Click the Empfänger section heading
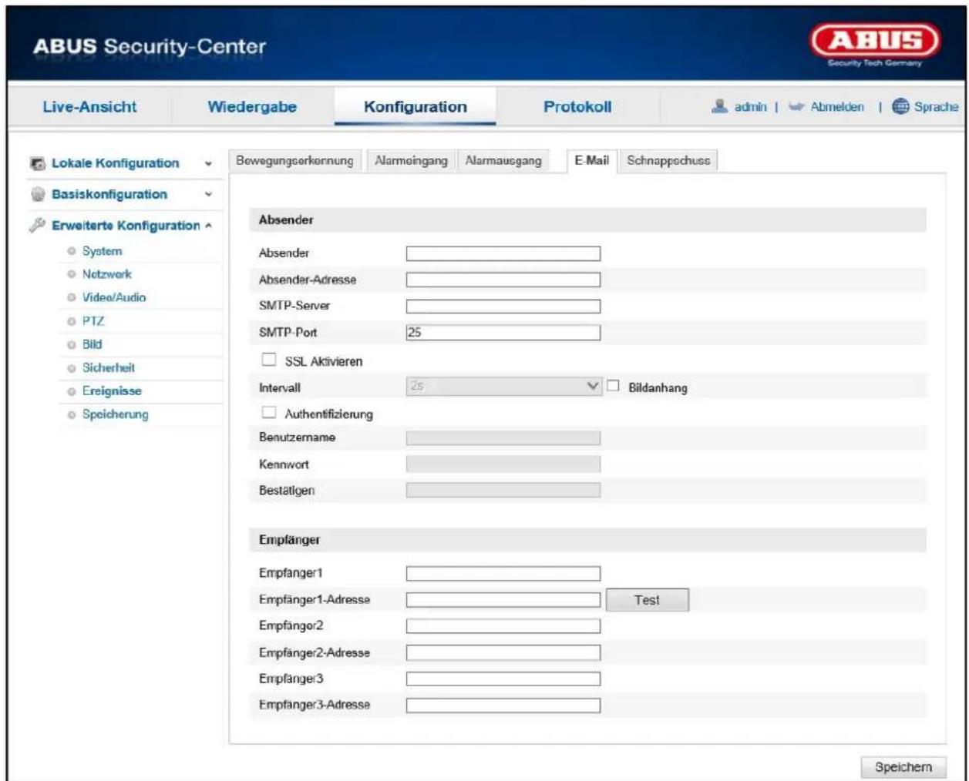Viewport: 969px width, 781px height. point(289,540)
